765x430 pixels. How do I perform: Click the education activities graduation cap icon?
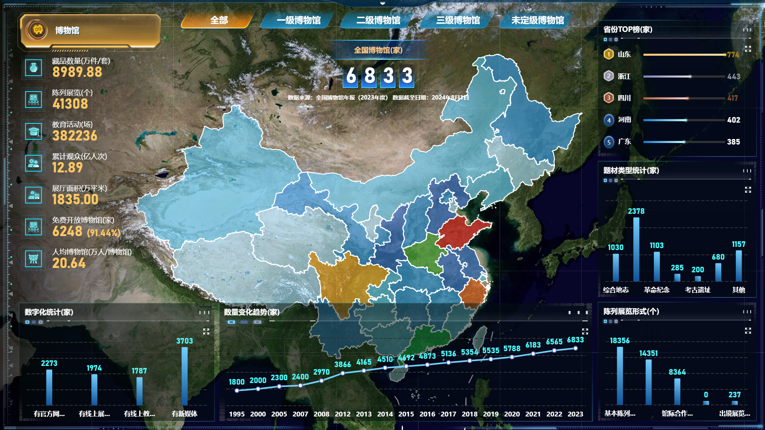point(33,131)
